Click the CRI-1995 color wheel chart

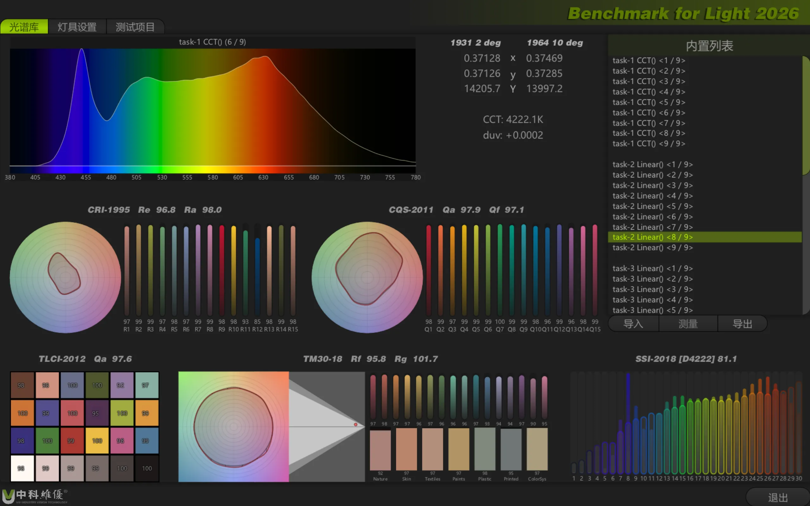65,278
